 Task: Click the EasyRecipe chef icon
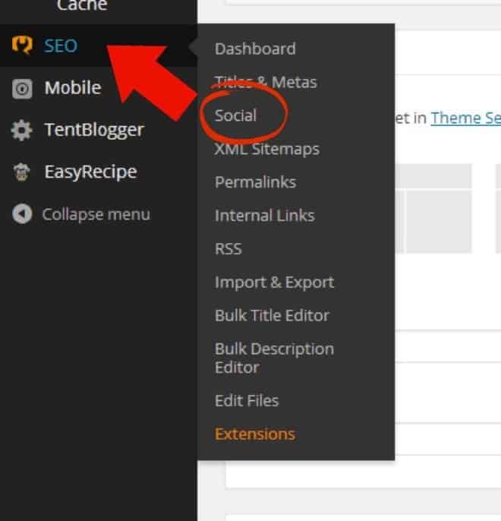[21, 172]
